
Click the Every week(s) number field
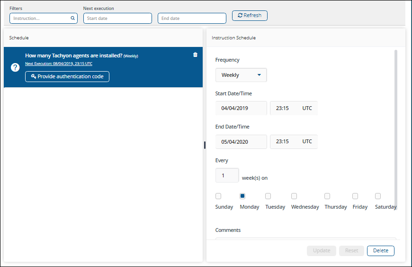point(227,175)
